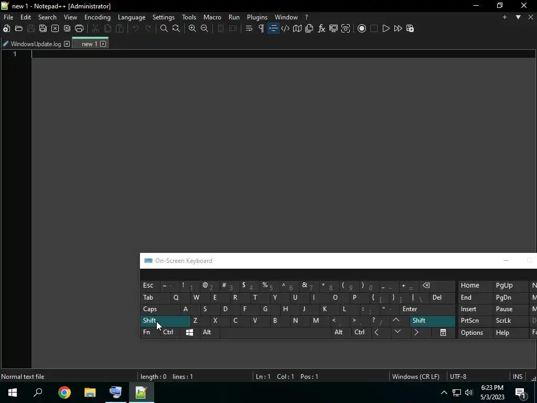
Task: Save the current recorded macro icon
Action: point(410,28)
